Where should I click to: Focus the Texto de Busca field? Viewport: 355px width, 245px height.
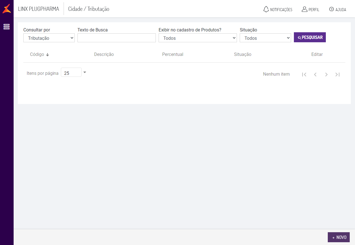[x=117, y=38]
